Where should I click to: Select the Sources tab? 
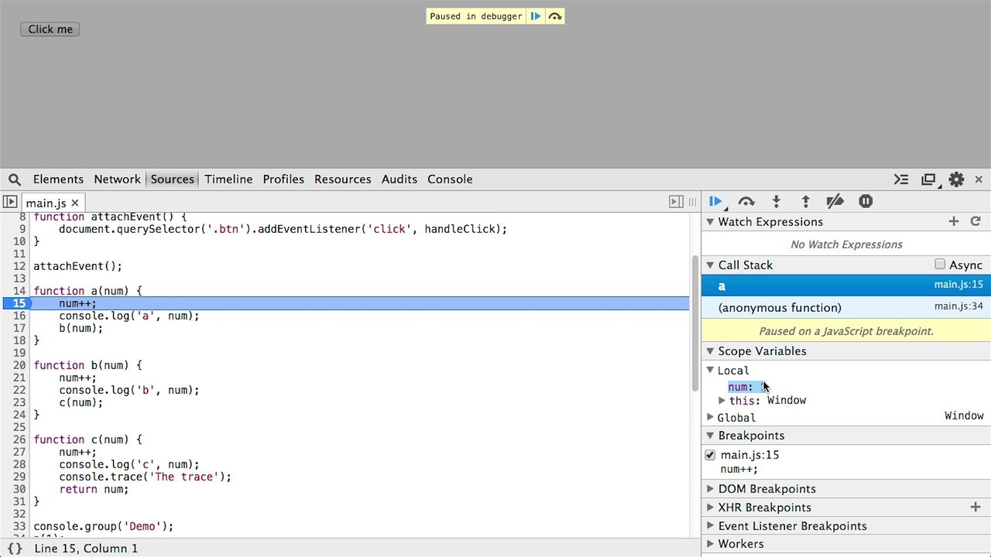(x=173, y=179)
